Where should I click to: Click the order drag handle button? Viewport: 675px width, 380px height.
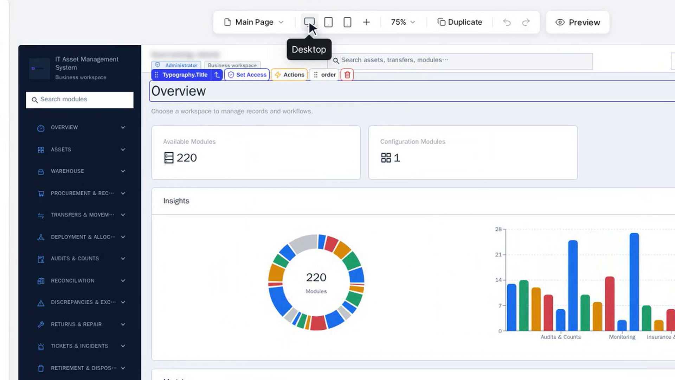(x=324, y=75)
